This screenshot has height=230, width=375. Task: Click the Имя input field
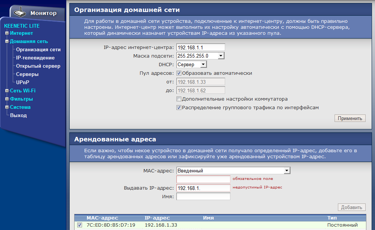point(203,197)
